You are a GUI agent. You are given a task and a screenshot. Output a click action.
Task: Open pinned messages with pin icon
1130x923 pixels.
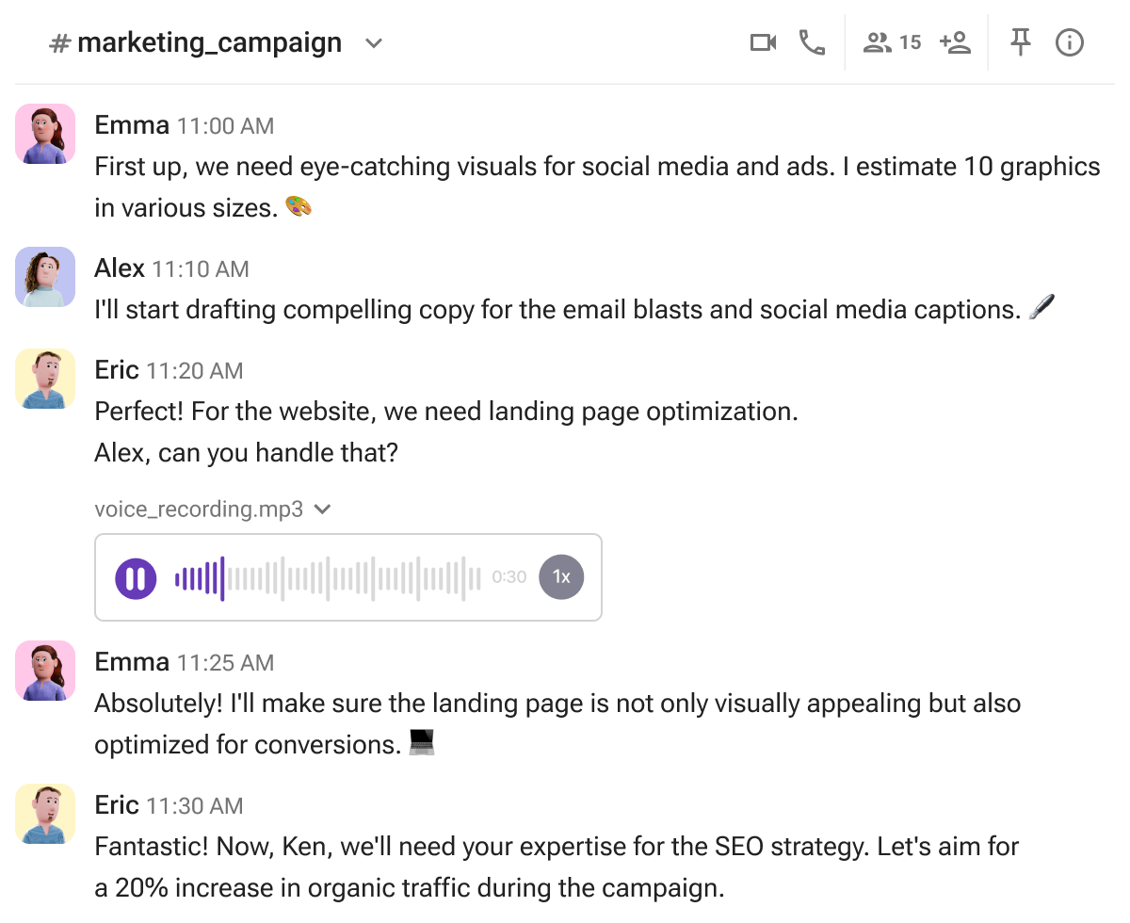click(1021, 42)
